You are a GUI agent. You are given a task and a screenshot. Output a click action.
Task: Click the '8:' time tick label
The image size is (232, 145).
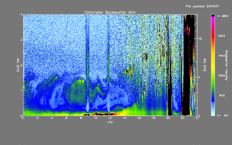(x=81, y=118)
